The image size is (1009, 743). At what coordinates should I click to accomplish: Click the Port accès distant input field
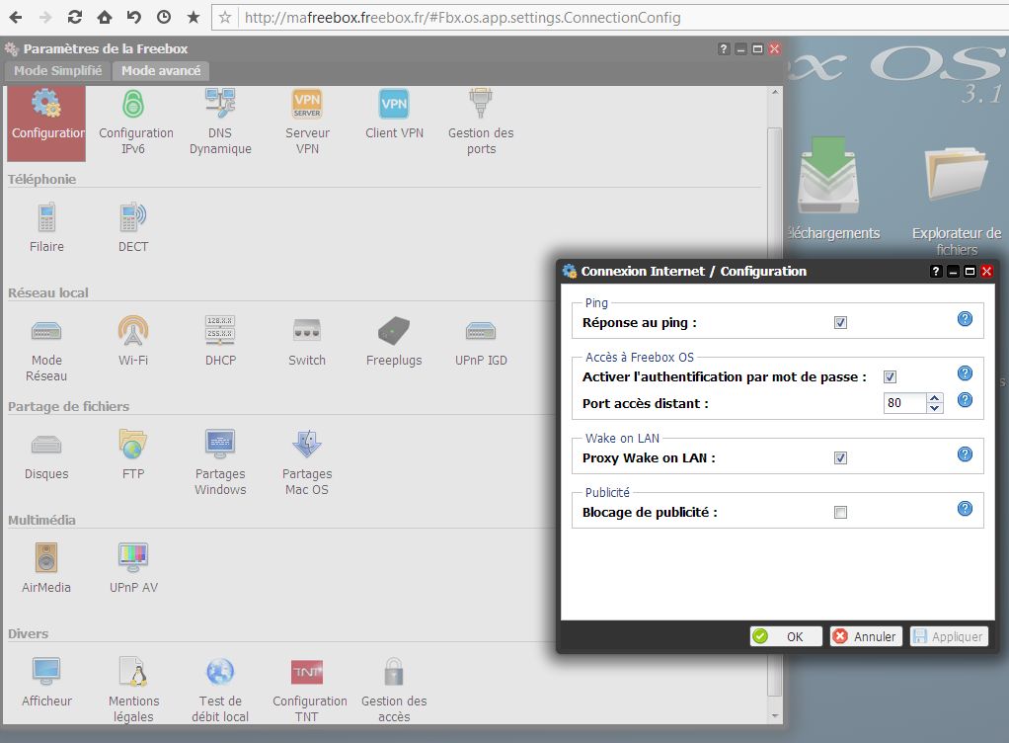tap(906, 403)
